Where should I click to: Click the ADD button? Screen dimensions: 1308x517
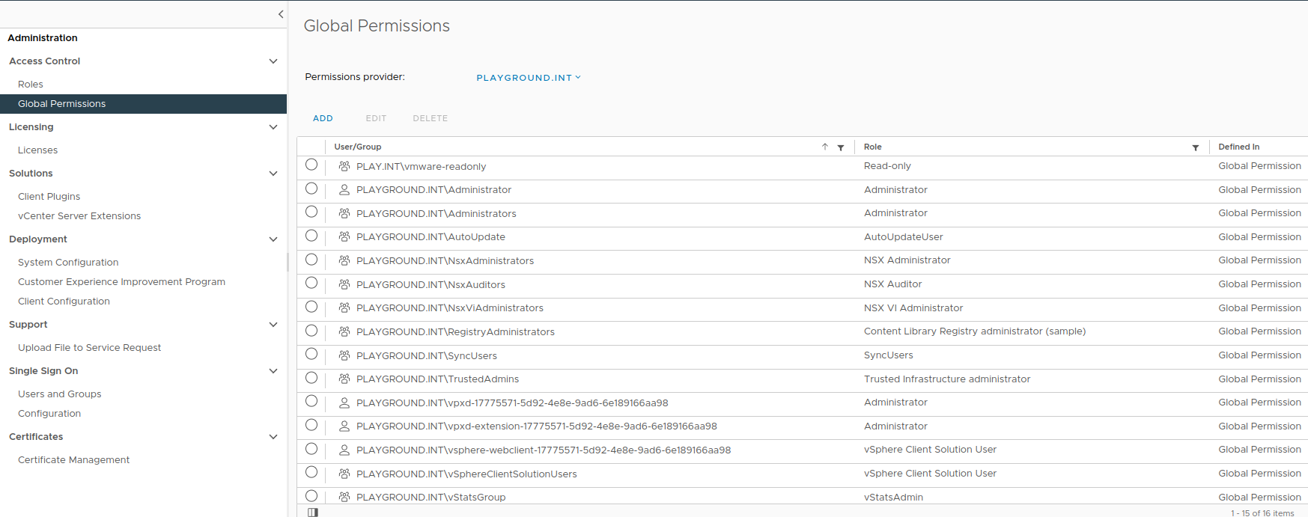coord(323,118)
